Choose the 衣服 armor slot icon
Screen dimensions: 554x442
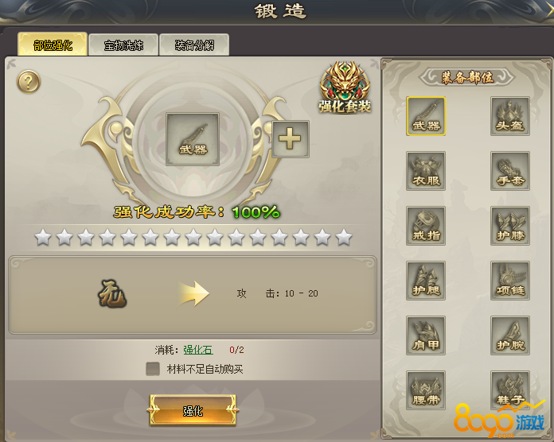426,171
